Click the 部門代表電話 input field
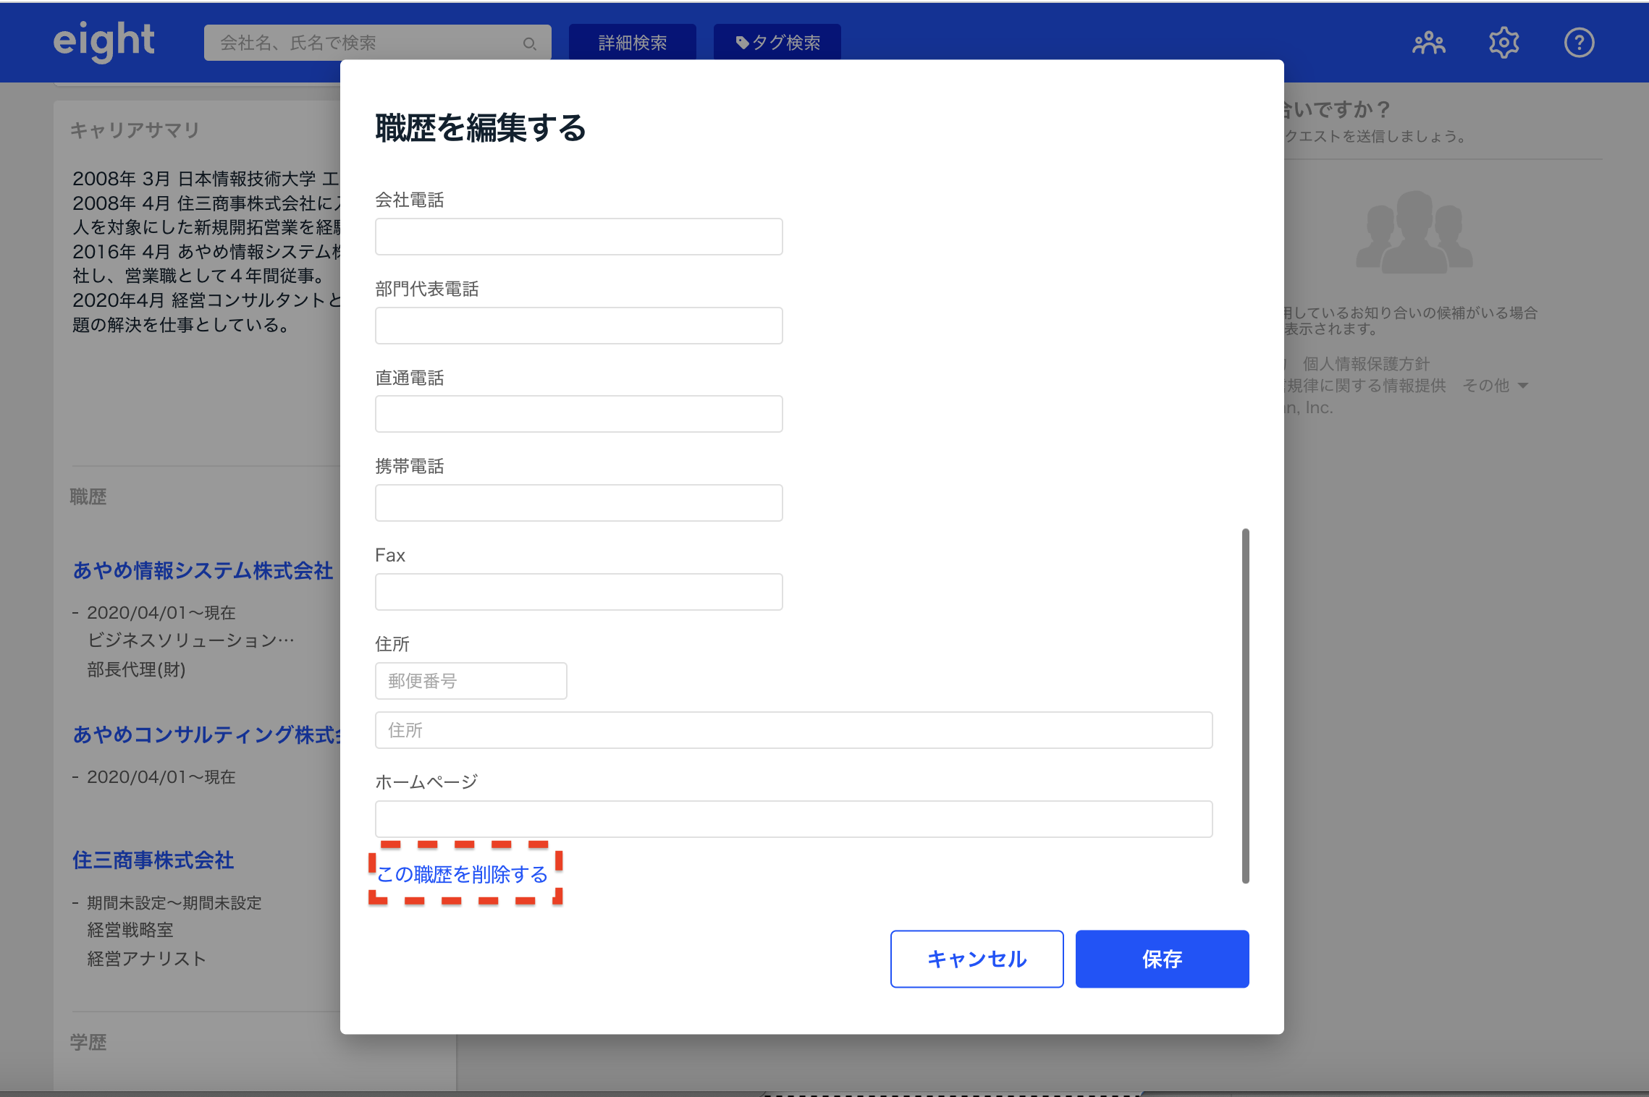 tap(578, 326)
